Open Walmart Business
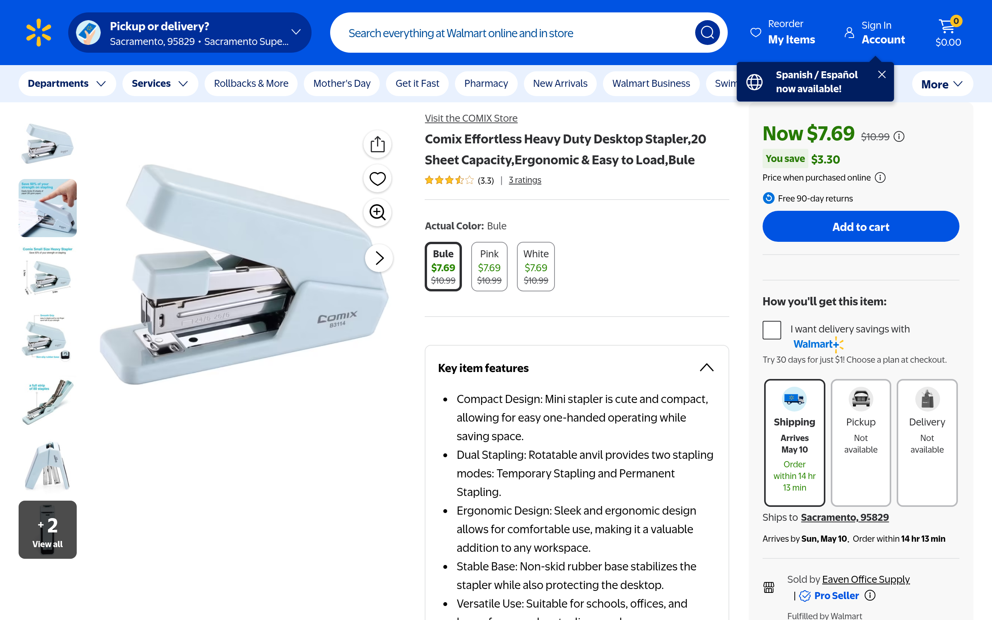 pyautogui.click(x=651, y=84)
